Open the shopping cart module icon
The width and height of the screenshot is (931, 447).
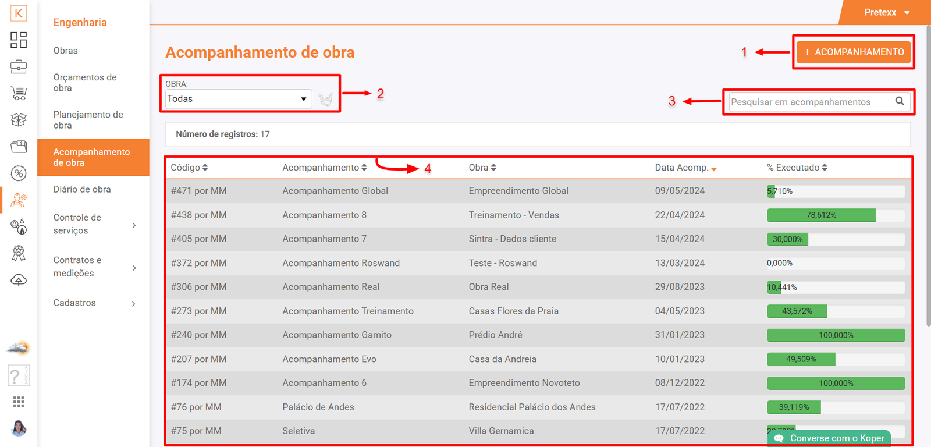[x=19, y=93]
